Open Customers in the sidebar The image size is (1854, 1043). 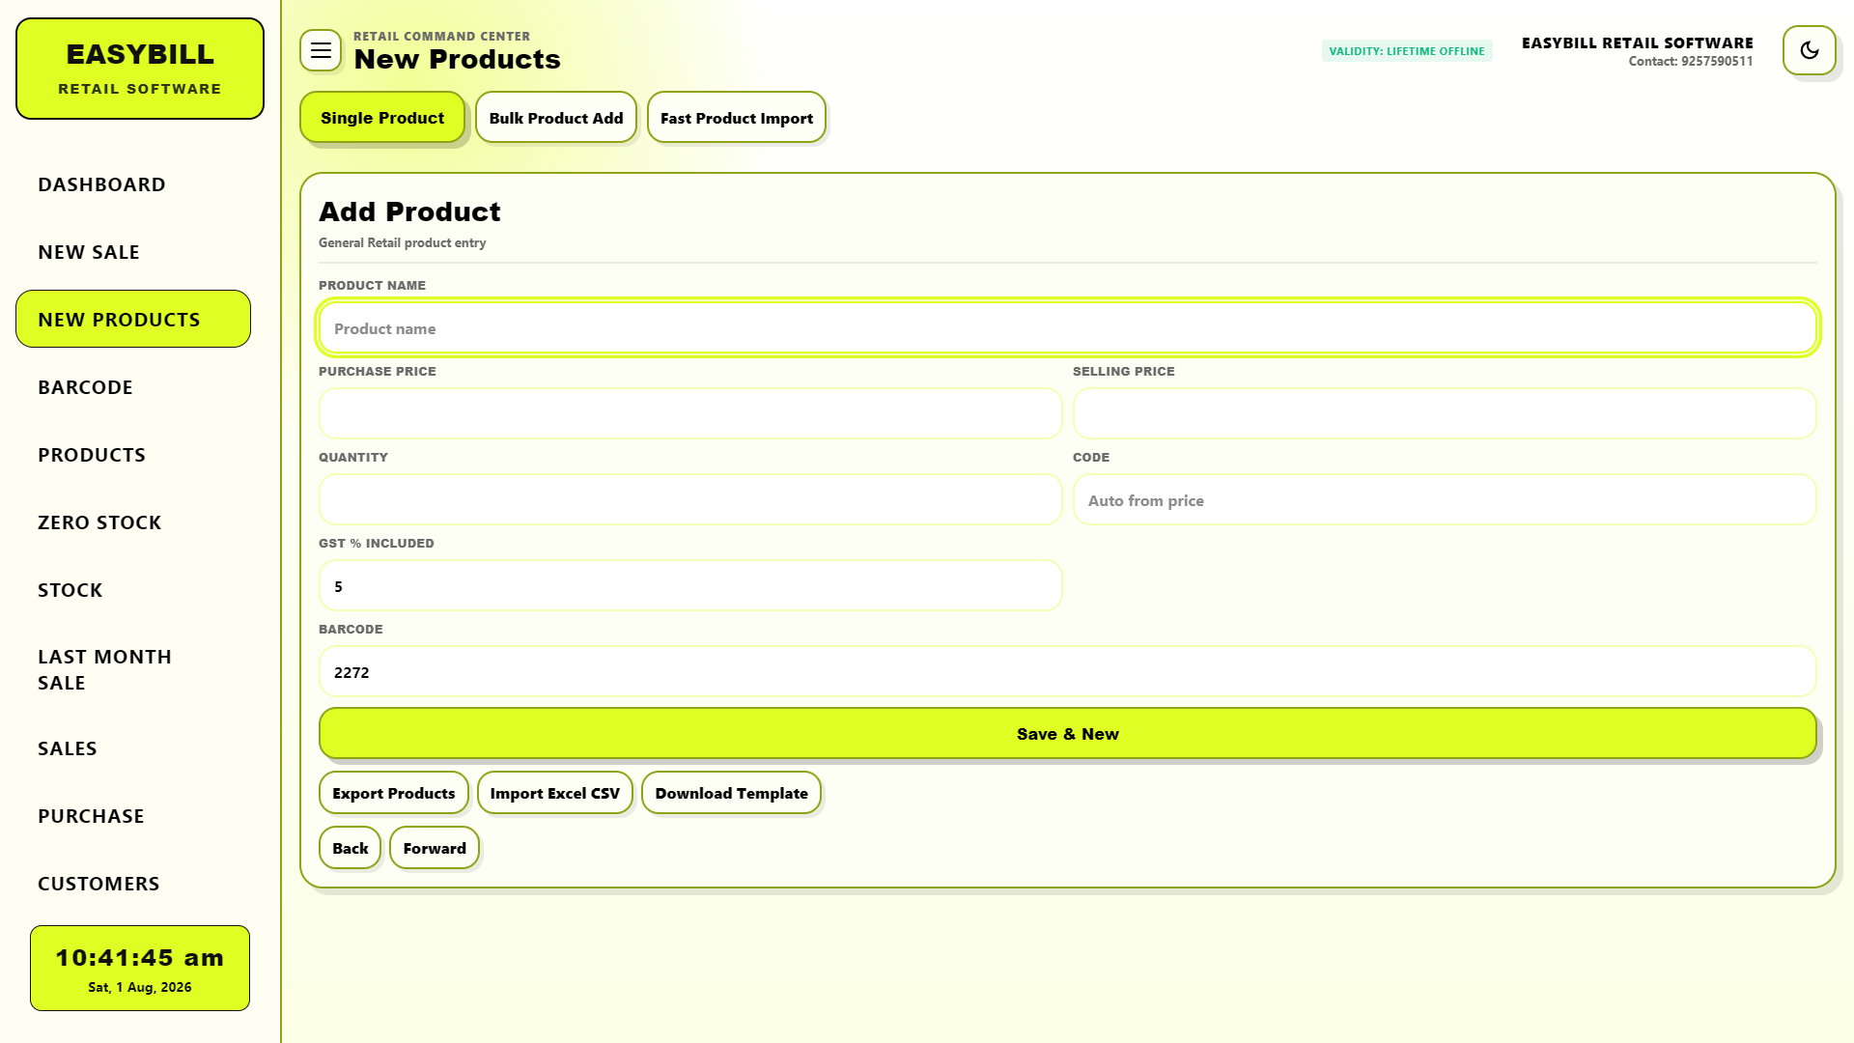(133, 884)
